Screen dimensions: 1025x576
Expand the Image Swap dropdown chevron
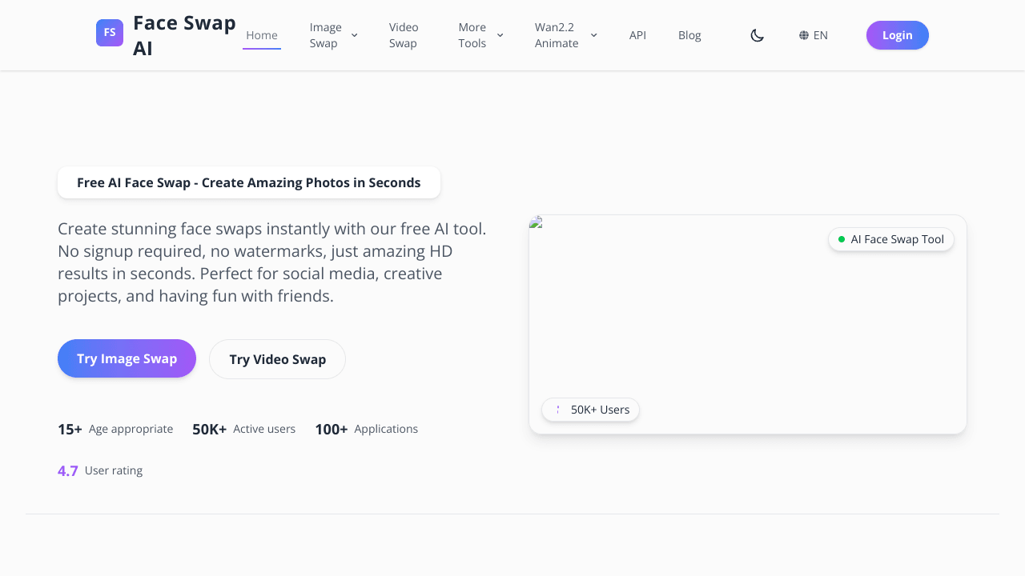click(x=354, y=35)
